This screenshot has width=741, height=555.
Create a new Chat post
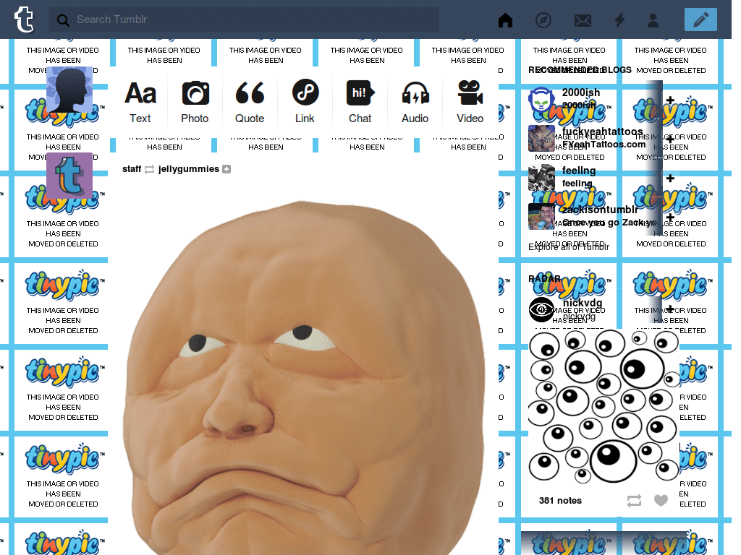click(360, 102)
